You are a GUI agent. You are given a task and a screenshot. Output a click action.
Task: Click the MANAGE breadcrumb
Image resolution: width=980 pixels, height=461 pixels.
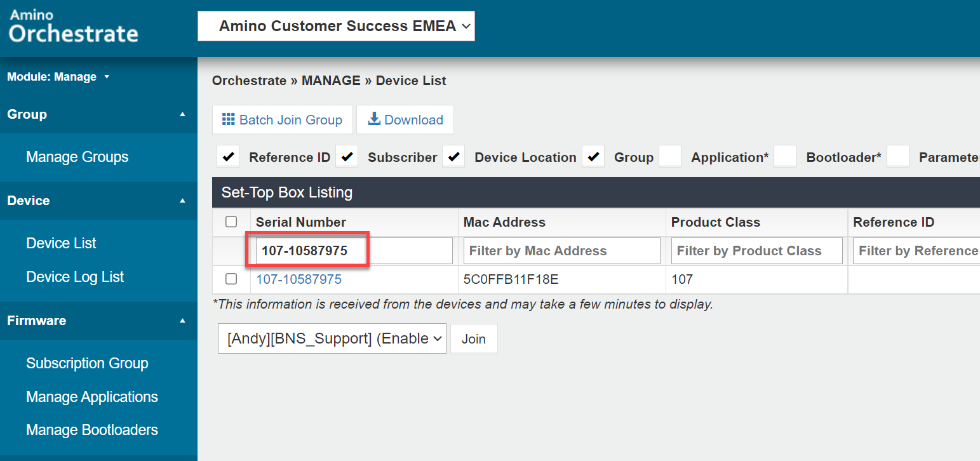coord(331,81)
